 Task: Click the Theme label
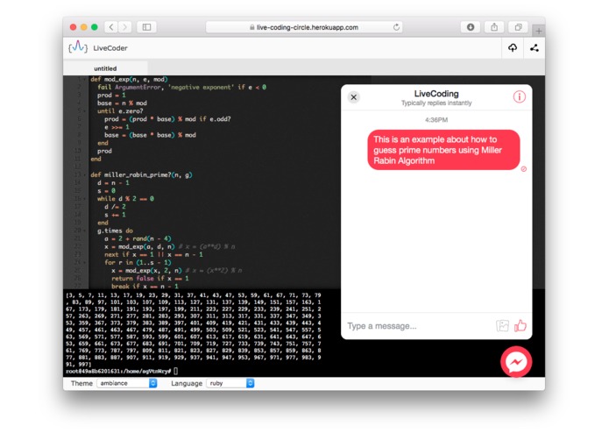click(x=81, y=383)
